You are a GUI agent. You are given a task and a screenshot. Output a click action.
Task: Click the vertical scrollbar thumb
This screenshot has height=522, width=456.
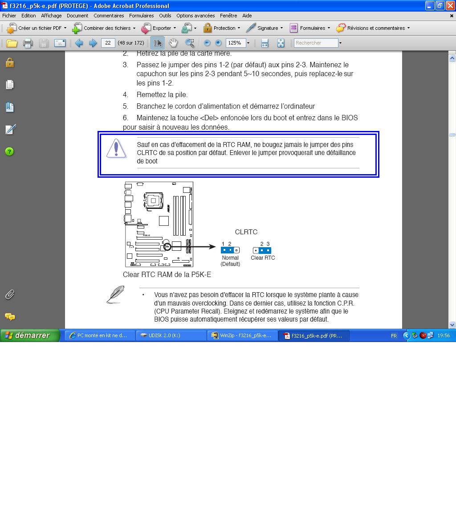tap(452, 135)
